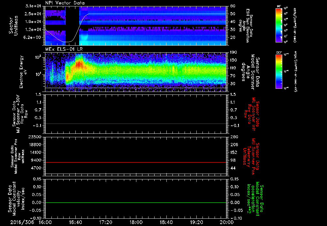The height and width of the screenshot is (226, 327).
Task: Click the red MU Scanner Inh Raw Data label
Action: [252, 114]
